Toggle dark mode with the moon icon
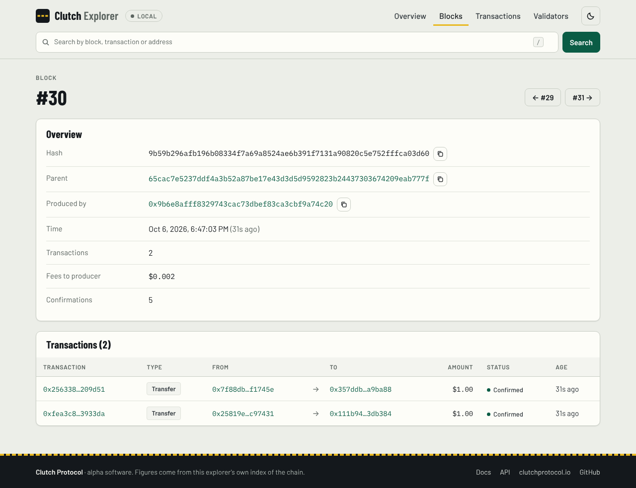Image resolution: width=636 pixels, height=488 pixels. (591, 16)
